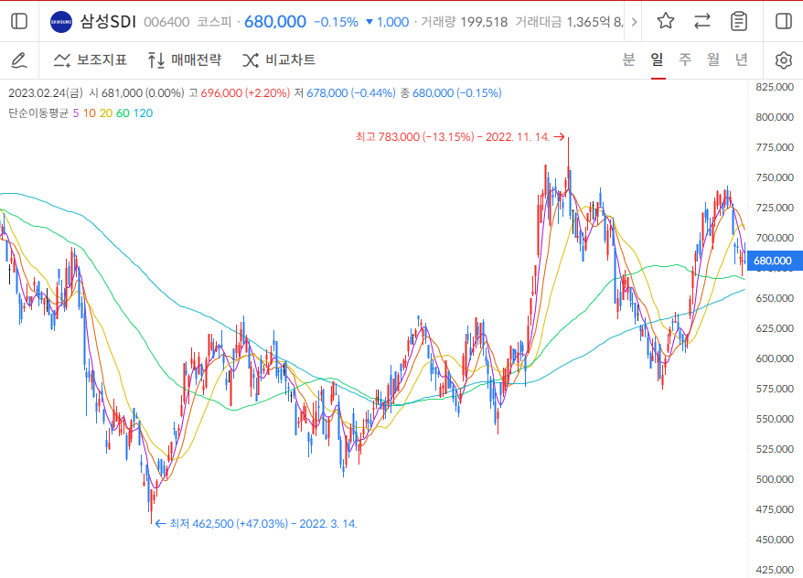This screenshot has width=803, height=578.
Task: Open 보조지표 indicators menu
Action: point(91,59)
